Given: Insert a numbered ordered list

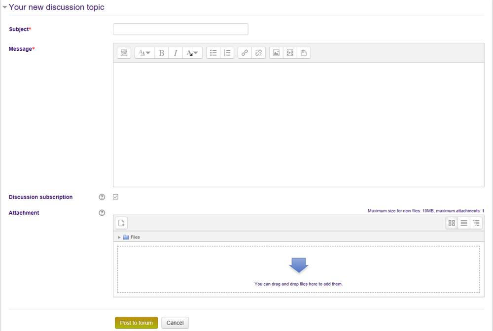Looking at the screenshot, I should point(227,53).
